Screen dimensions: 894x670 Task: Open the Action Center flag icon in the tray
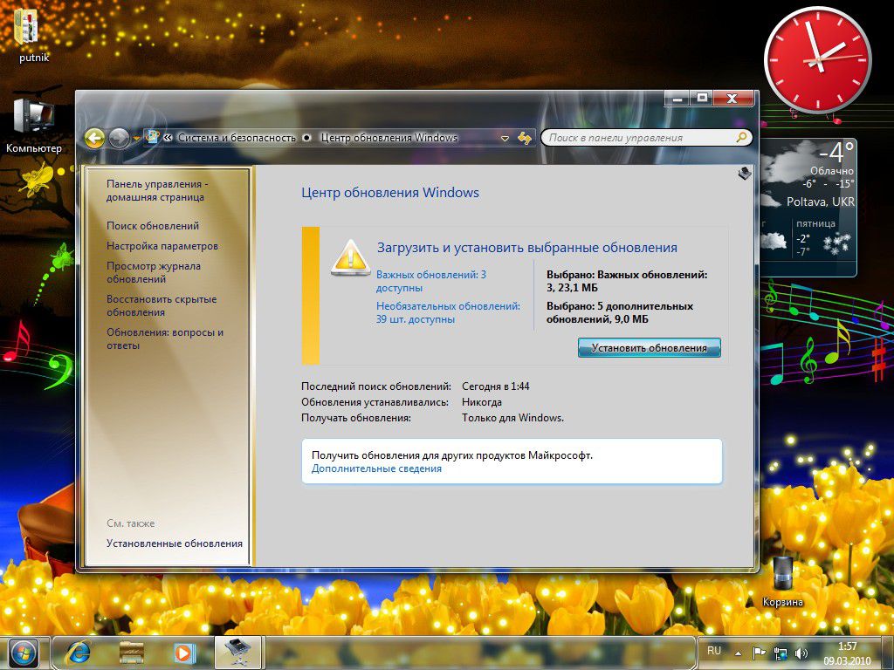coord(760,653)
